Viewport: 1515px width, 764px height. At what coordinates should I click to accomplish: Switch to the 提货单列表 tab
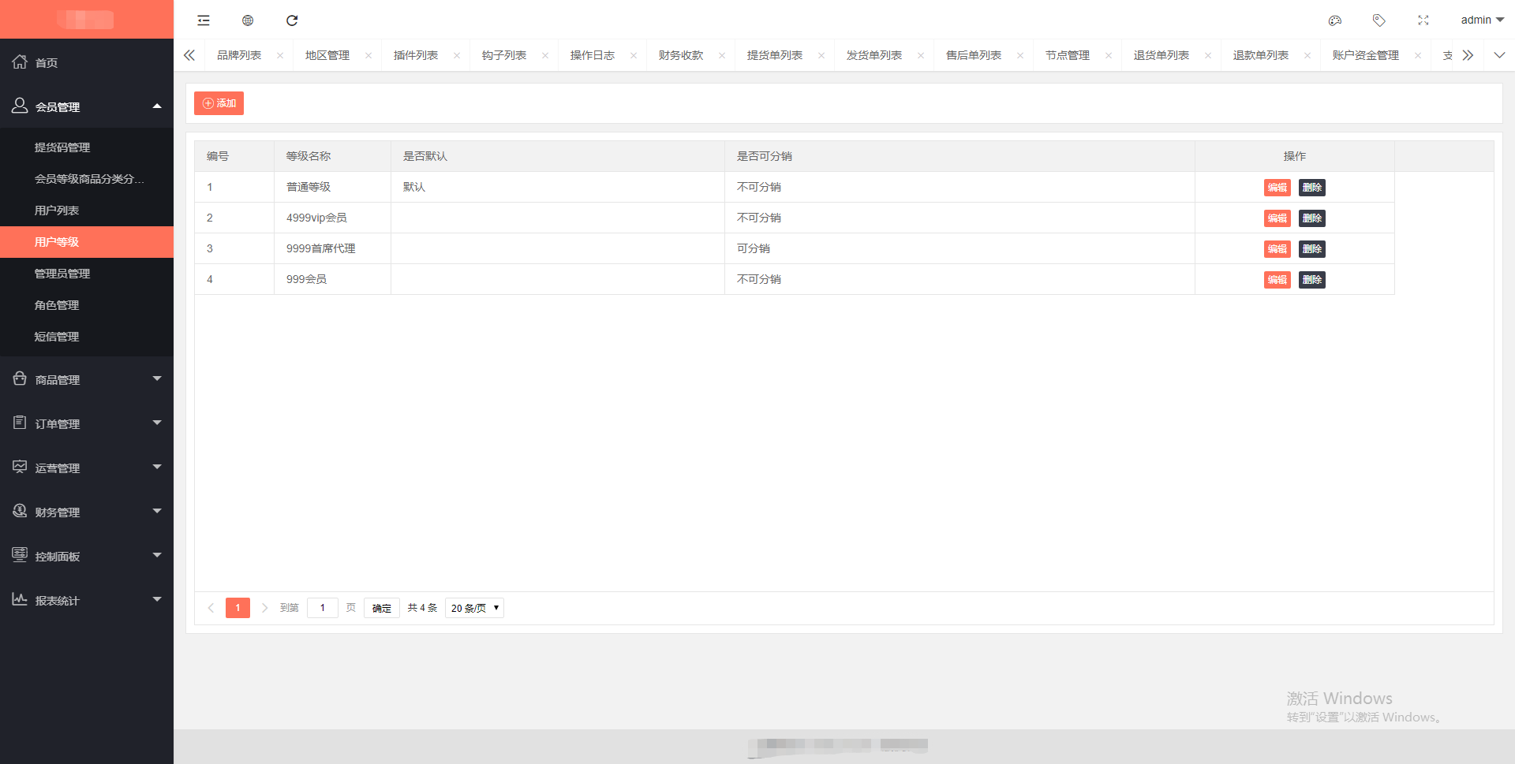[775, 55]
